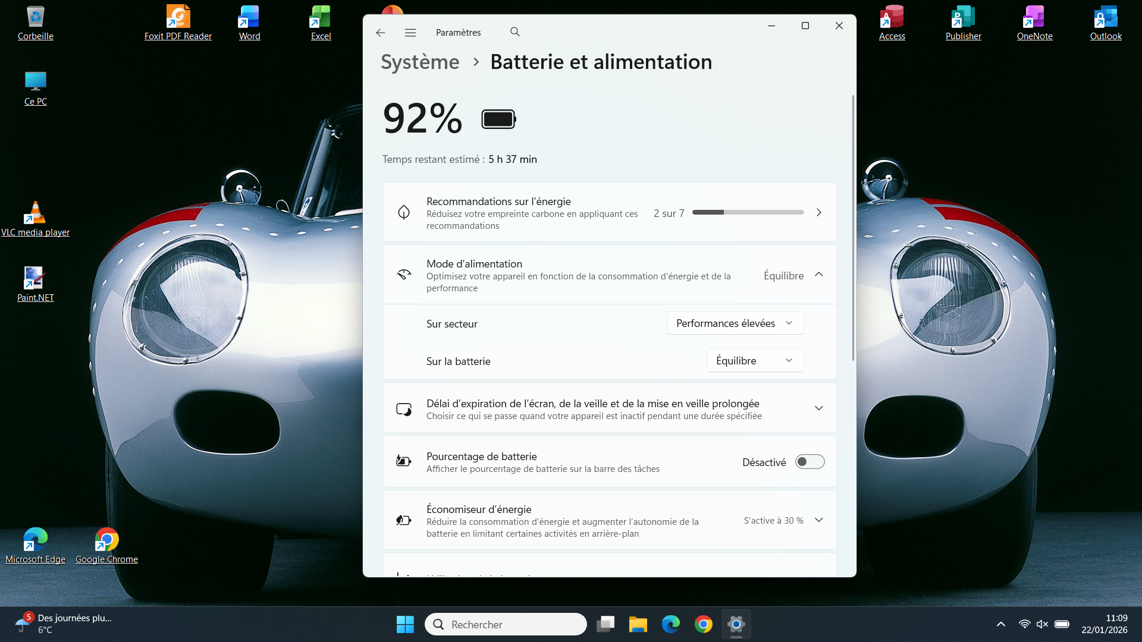
Task: Click the Settings window vertical scrollbar
Action: click(x=853, y=228)
